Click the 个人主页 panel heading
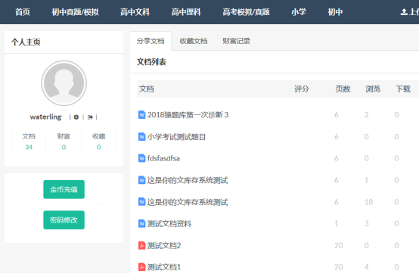 26,42
